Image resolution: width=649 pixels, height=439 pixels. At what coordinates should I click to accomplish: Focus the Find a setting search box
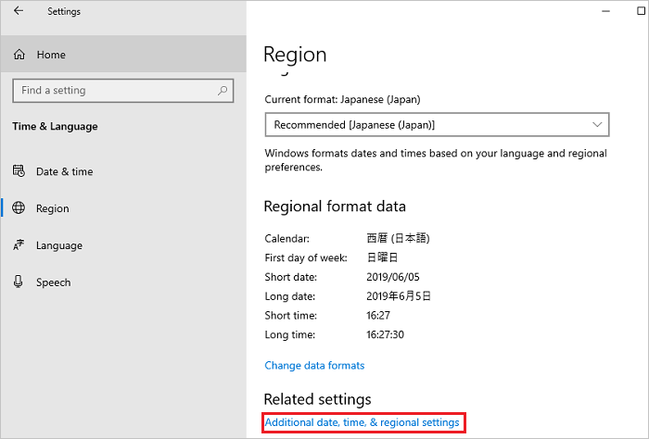123,91
